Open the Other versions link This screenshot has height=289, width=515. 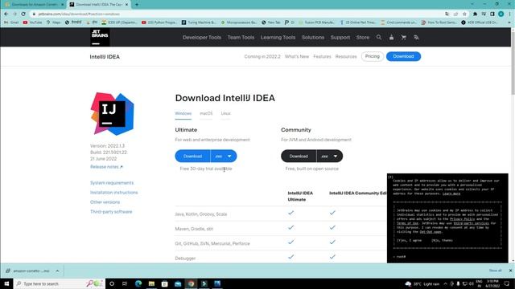pos(105,202)
